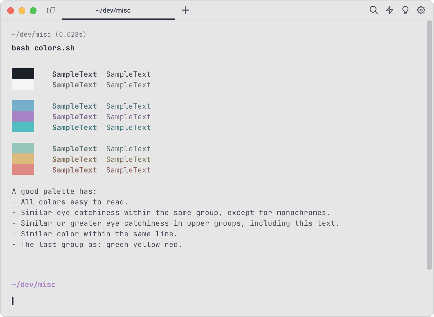434x317 pixels.
Task: Click bold SampleText in the purple row
Action: 75,117
